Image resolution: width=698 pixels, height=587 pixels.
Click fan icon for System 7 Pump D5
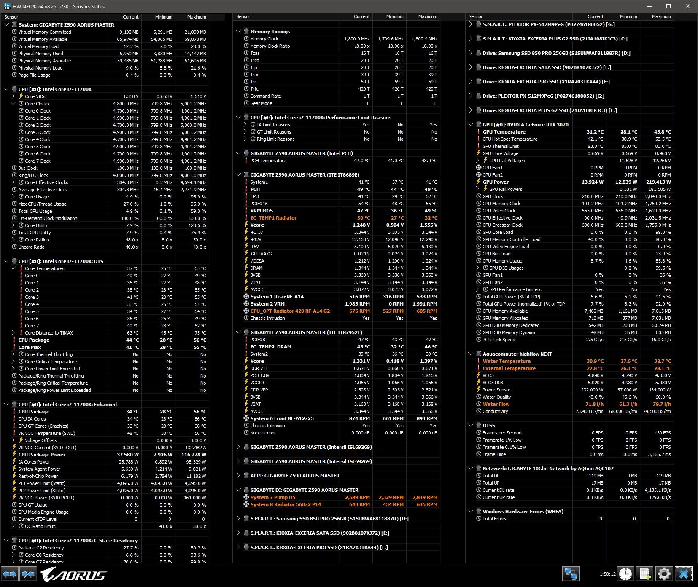click(246, 497)
